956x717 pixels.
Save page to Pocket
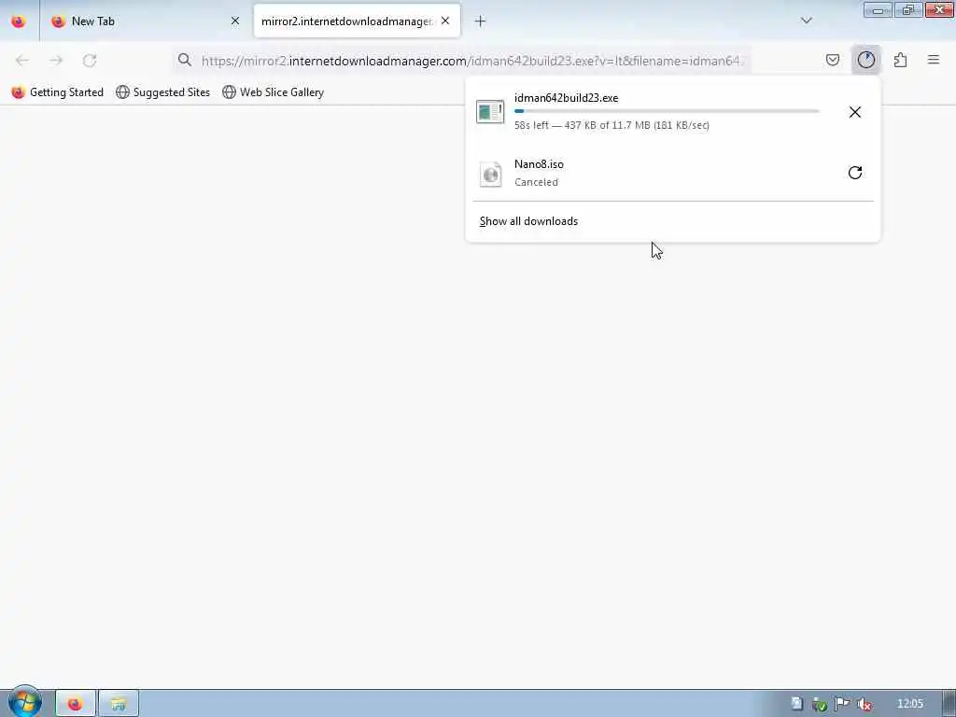tap(832, 60)
